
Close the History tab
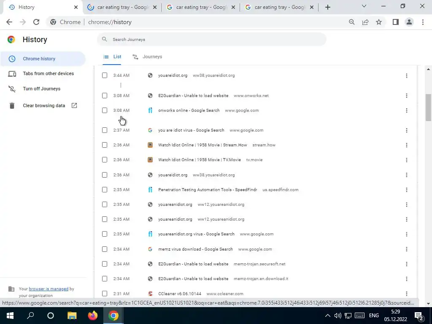pyautogui.click(x=76, y=7)
